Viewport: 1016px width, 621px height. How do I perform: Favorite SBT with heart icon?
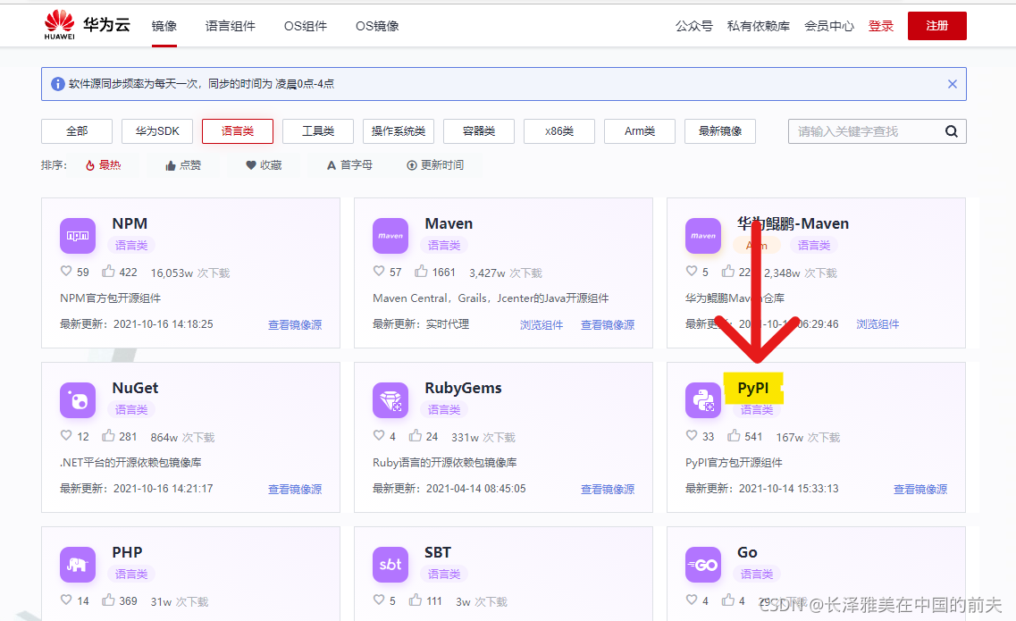(379, 600)
